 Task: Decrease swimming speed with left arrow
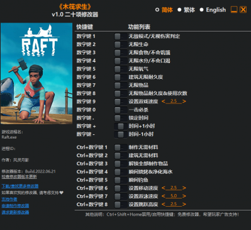(x=164, y=196)
